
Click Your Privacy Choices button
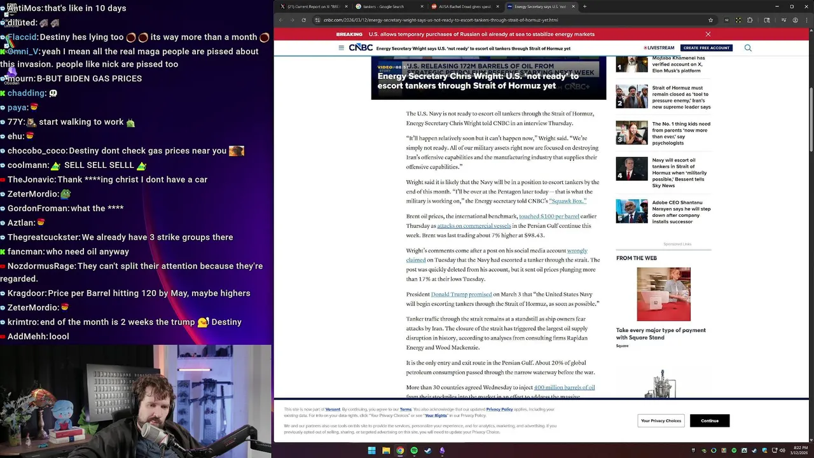point(661,420)
